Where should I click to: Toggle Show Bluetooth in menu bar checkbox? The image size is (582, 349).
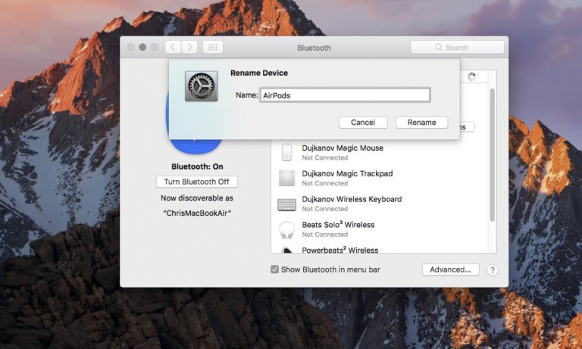pyautogui.click(x=274, y=270)
